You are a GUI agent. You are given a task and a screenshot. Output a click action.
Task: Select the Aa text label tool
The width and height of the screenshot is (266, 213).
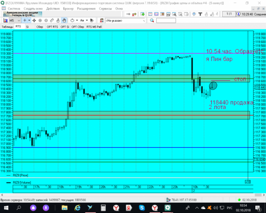(x=82, y=21)
